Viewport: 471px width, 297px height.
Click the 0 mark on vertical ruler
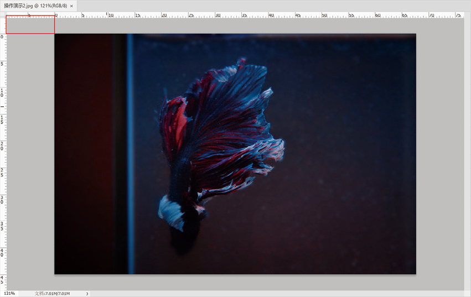tap(2, 37)
